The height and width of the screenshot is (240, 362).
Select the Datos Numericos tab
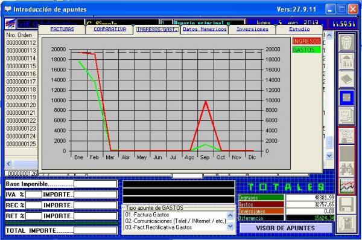205,30
